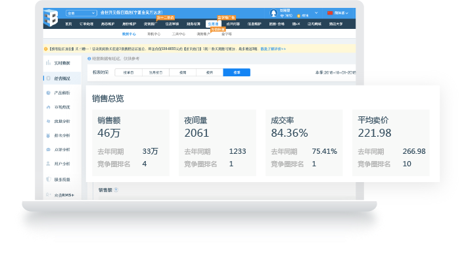Select the 当月 report time option

156,72
